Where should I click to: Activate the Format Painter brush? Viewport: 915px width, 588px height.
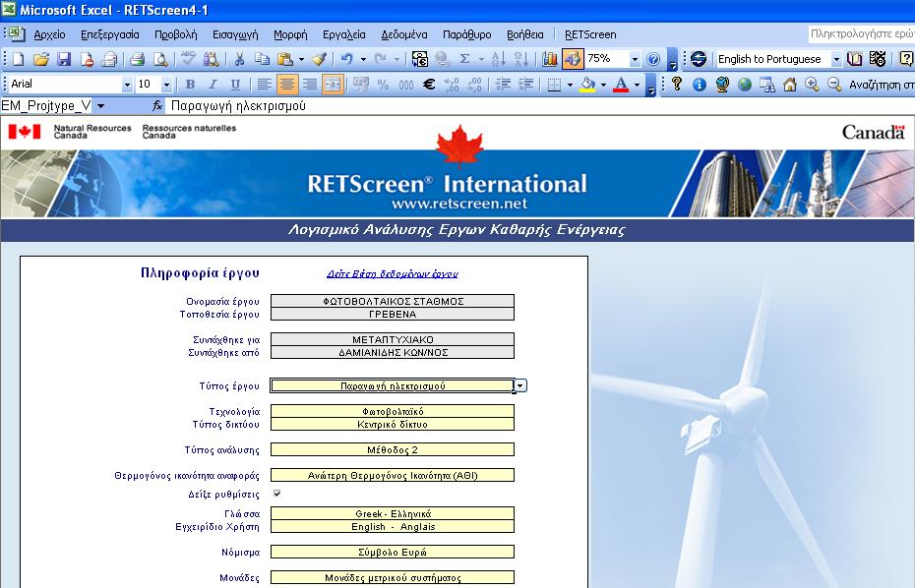coord(319,59)
